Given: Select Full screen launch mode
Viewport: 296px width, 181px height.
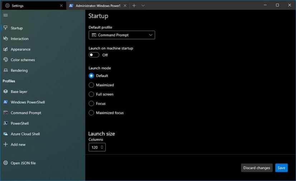Looking at the screenshot, I should coord(91,94).
